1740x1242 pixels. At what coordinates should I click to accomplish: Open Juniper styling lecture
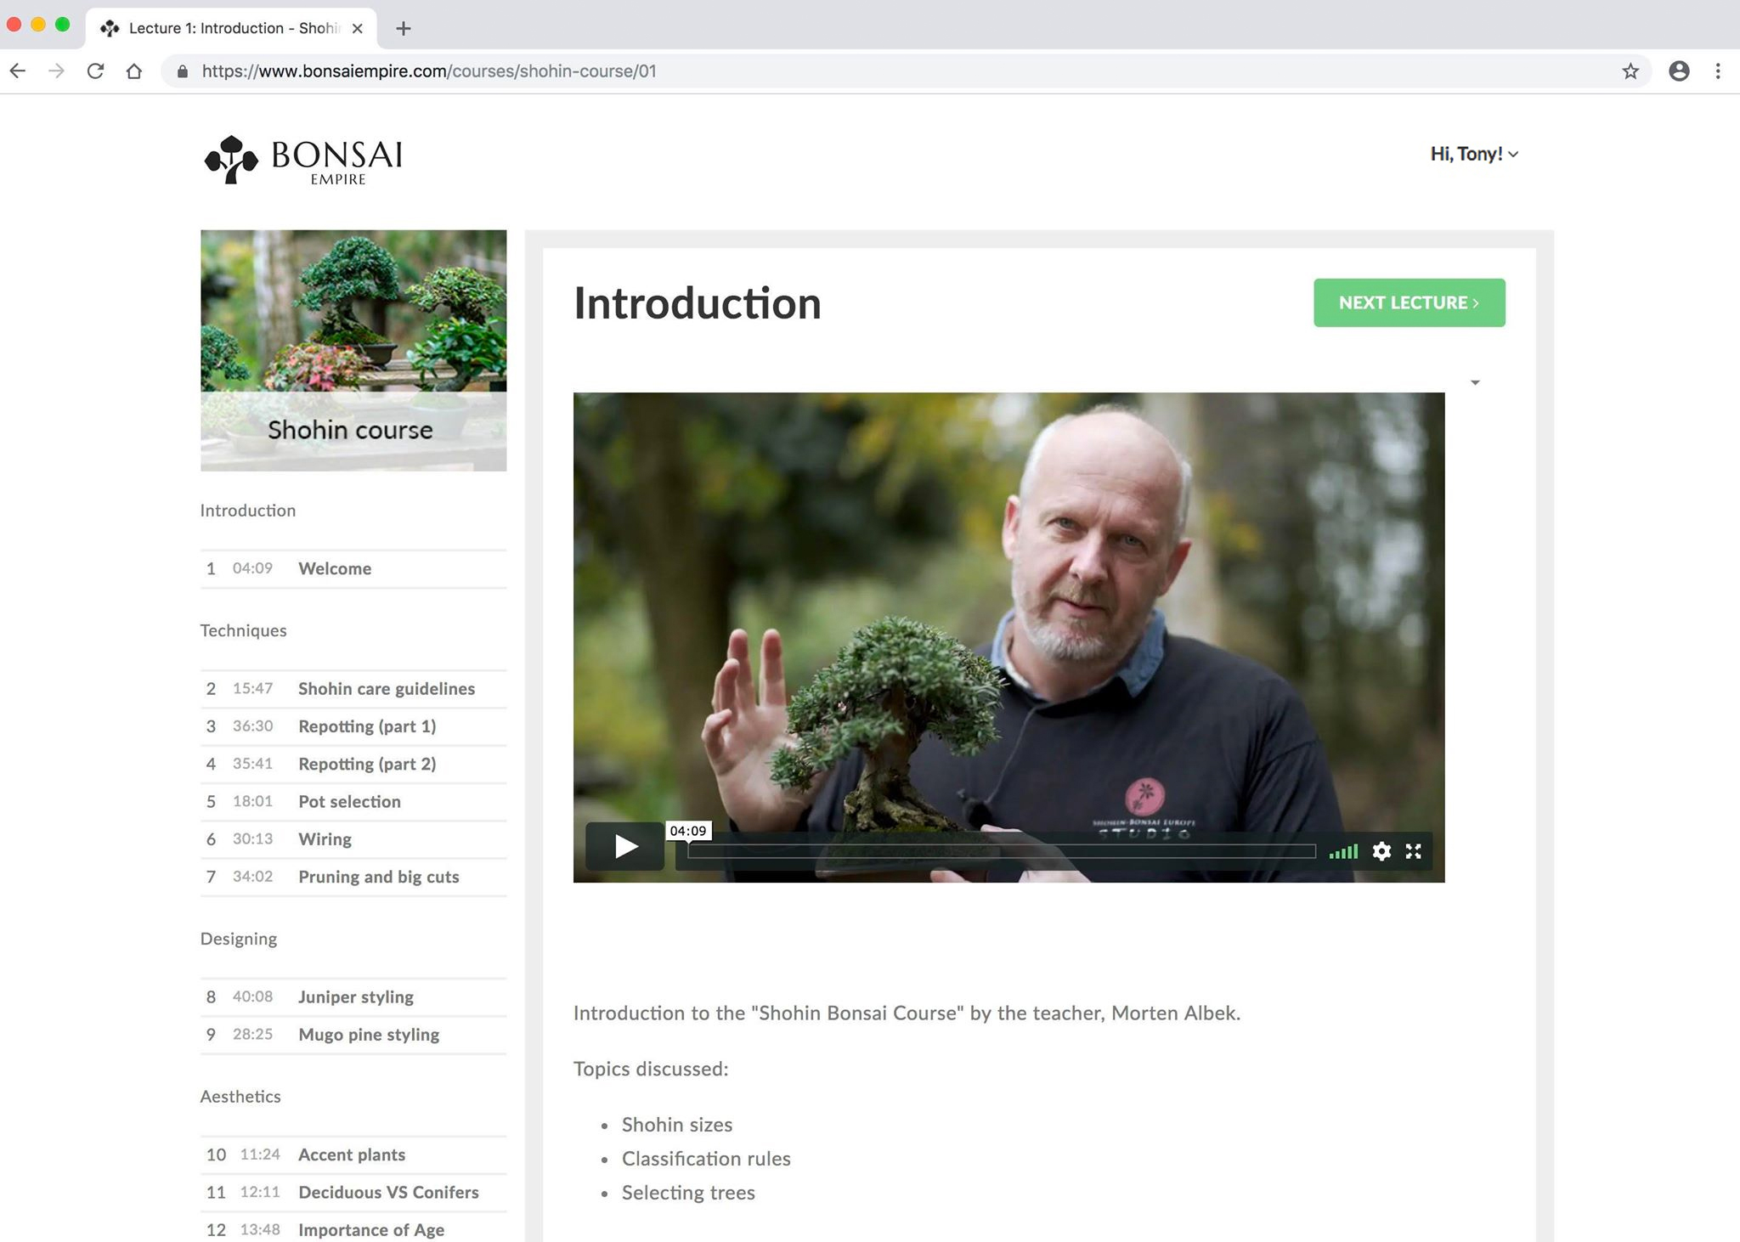click(x=355, y=997)
